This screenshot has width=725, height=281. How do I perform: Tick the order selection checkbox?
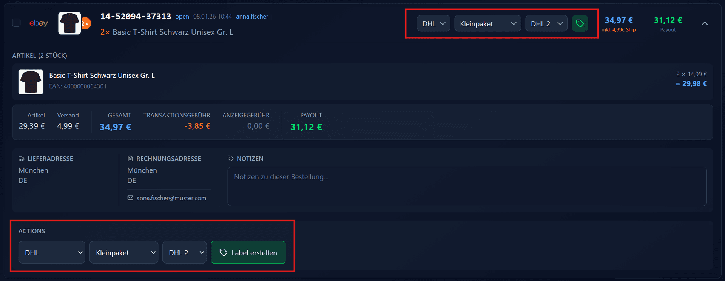pos(16,23)
